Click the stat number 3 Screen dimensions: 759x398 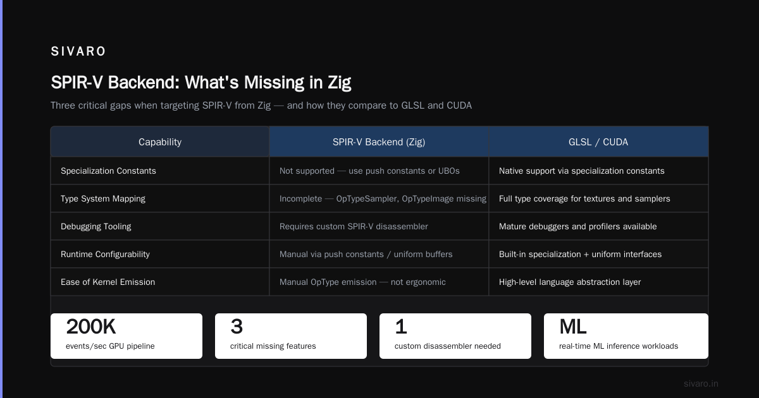click(x=237, y=327)
